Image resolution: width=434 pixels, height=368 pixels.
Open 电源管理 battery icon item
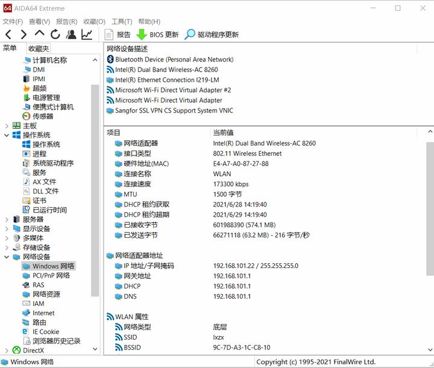41,98
